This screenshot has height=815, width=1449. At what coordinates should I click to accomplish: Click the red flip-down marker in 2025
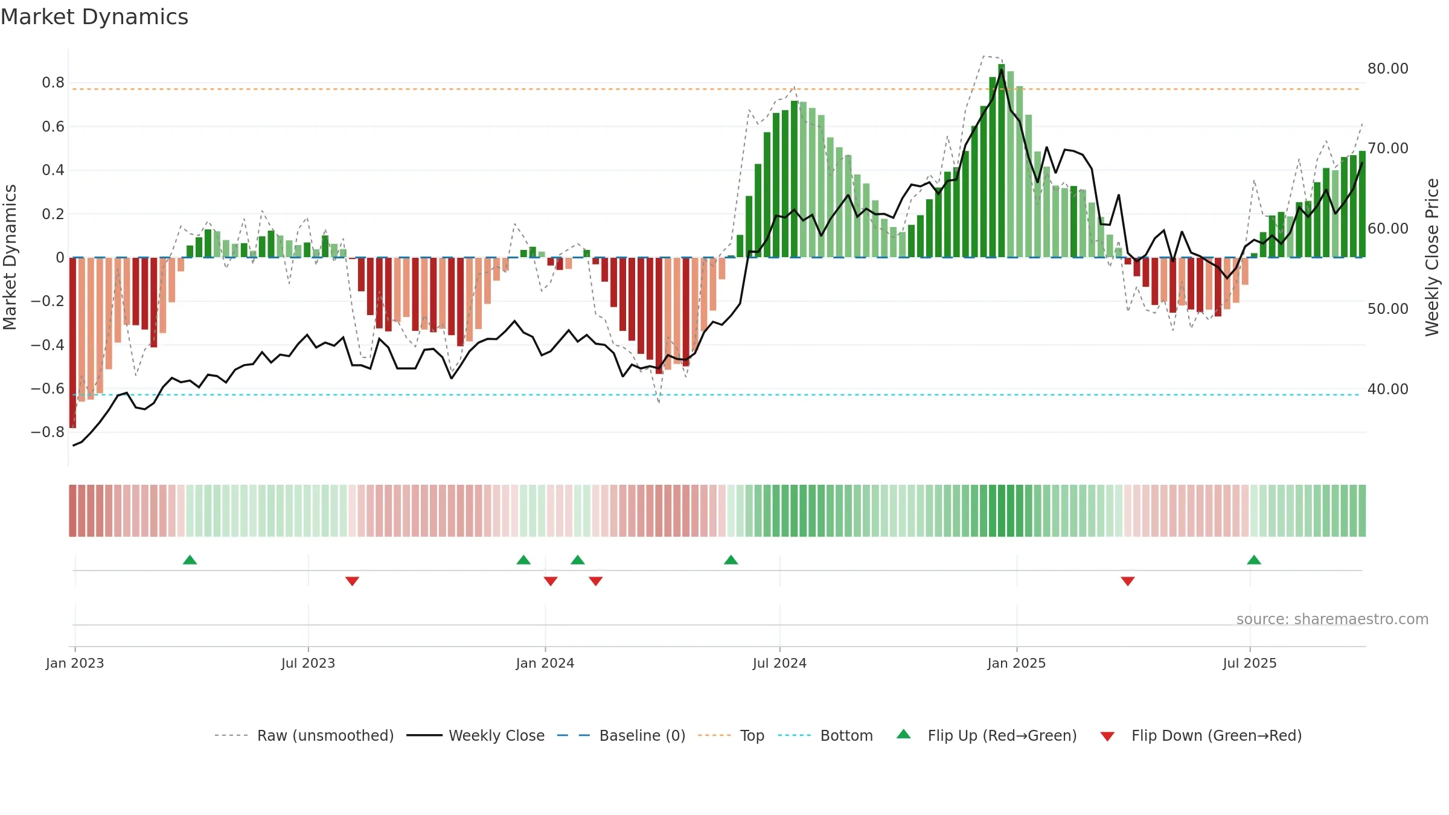(1128, 581)
